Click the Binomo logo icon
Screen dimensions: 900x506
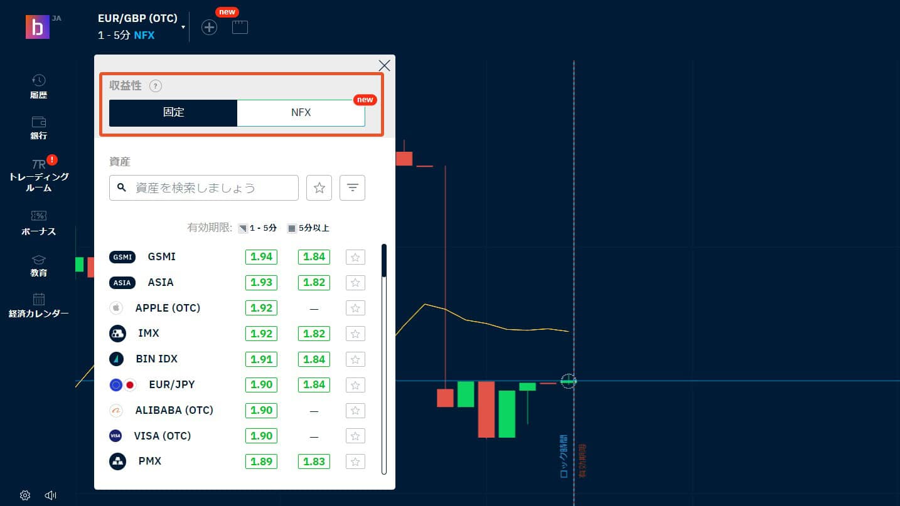click(37, 27)
